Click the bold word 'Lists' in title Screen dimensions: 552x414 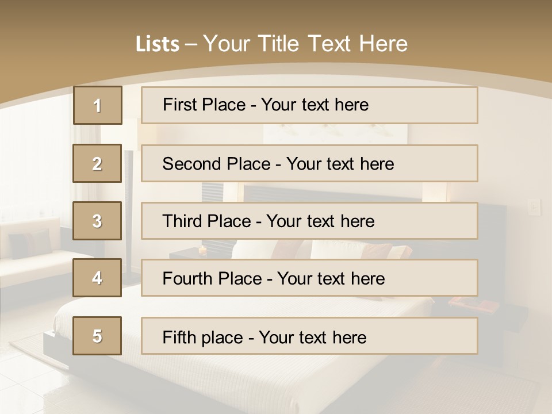[158, 44]
